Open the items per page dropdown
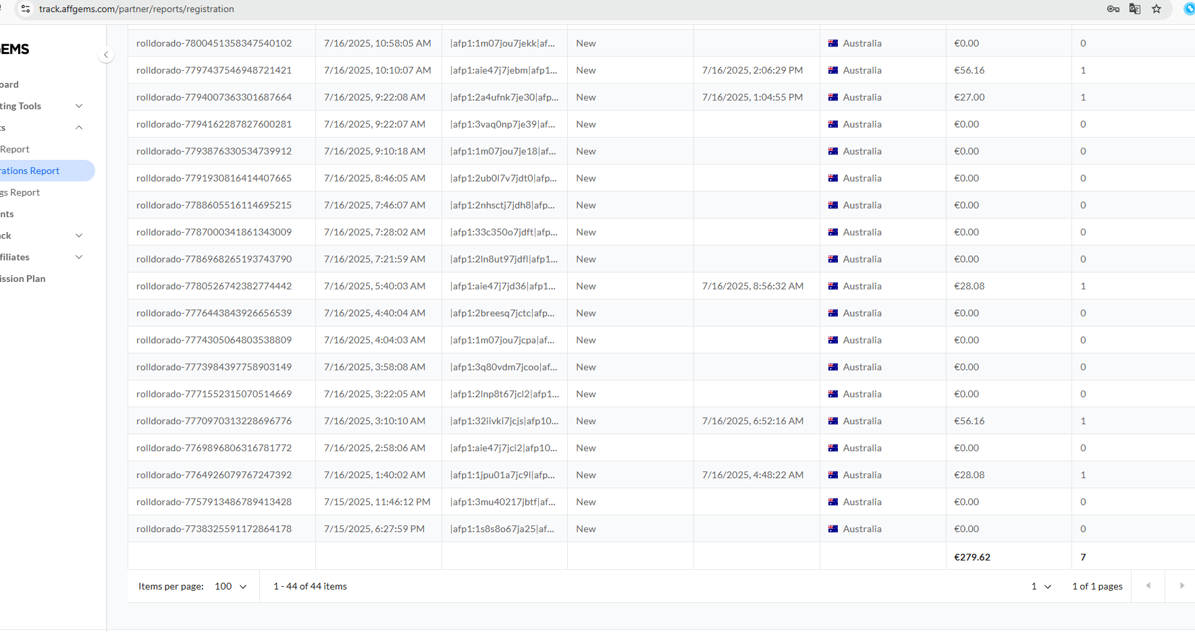Image resolution: width=1195 pixels, height=632 pixels. [231, 586]
